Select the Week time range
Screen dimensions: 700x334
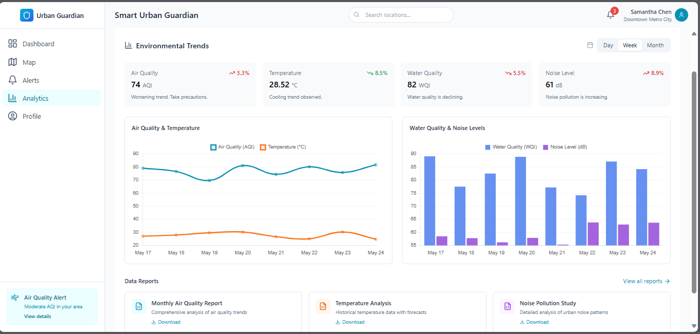pos(630,45)
